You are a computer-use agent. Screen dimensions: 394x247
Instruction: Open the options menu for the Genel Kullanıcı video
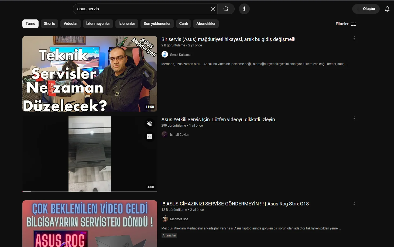354,38
